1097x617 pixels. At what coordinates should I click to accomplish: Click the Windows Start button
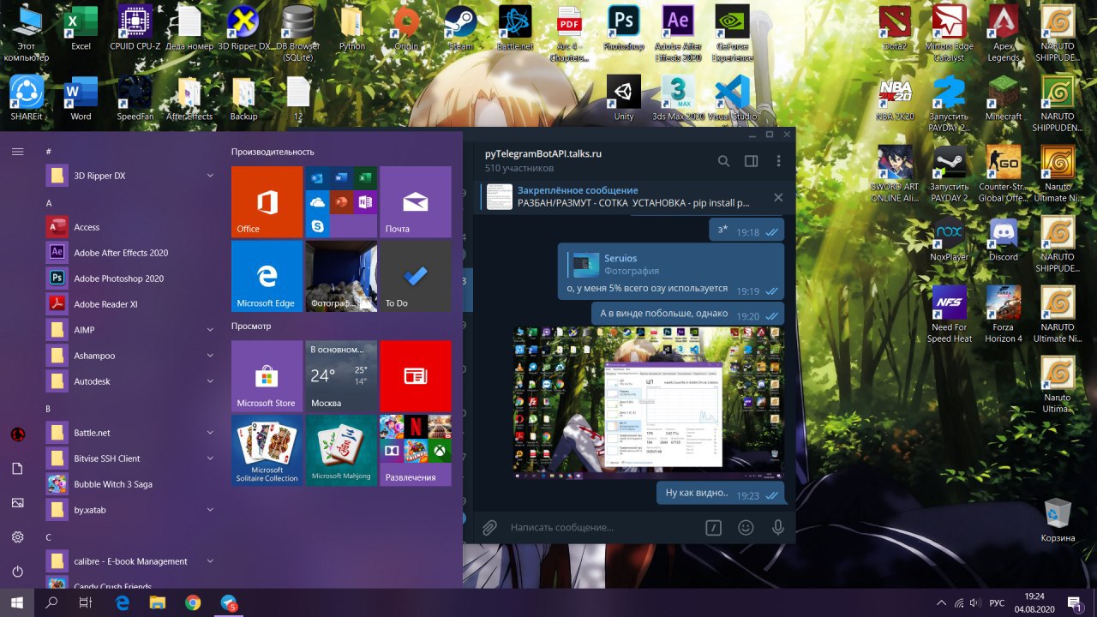(x=17, y=602)
